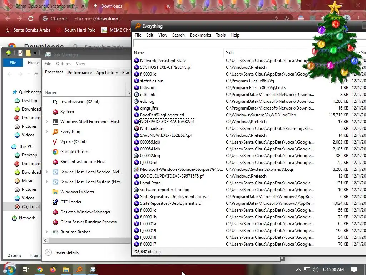The width and height of the screenshot is (366, 275).
Task: Expand the Runtime Broker process
Action: coord(47,232)
